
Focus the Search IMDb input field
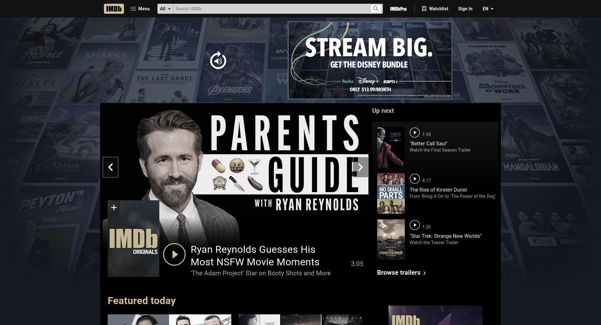pos(271,9)
